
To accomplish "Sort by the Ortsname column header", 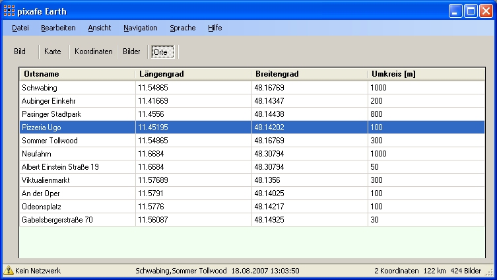I will point(77,74).
